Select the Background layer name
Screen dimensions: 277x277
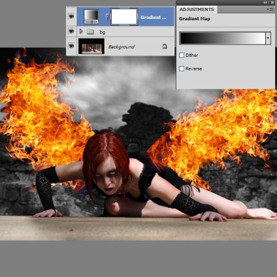click(122, 46)
